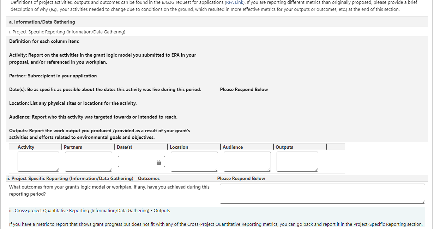Open the RFA Link hyperlink

[x=235, y=2]
